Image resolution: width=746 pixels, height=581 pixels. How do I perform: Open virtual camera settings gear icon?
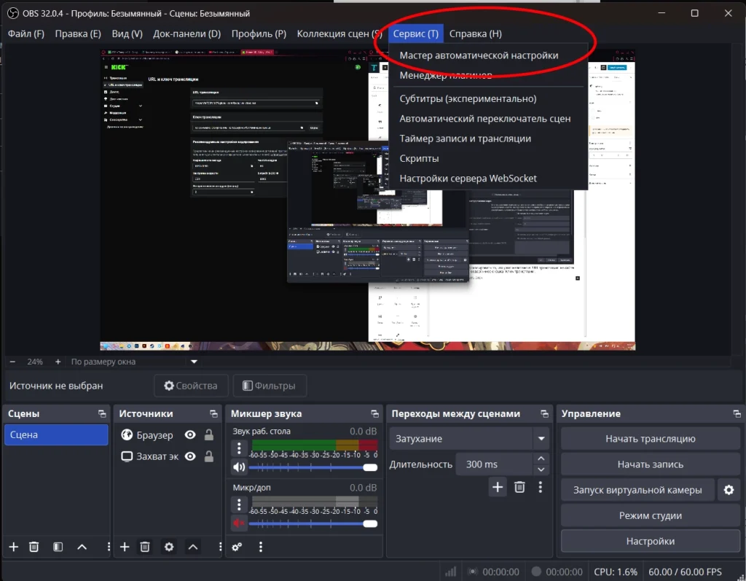tap(729, 490)
